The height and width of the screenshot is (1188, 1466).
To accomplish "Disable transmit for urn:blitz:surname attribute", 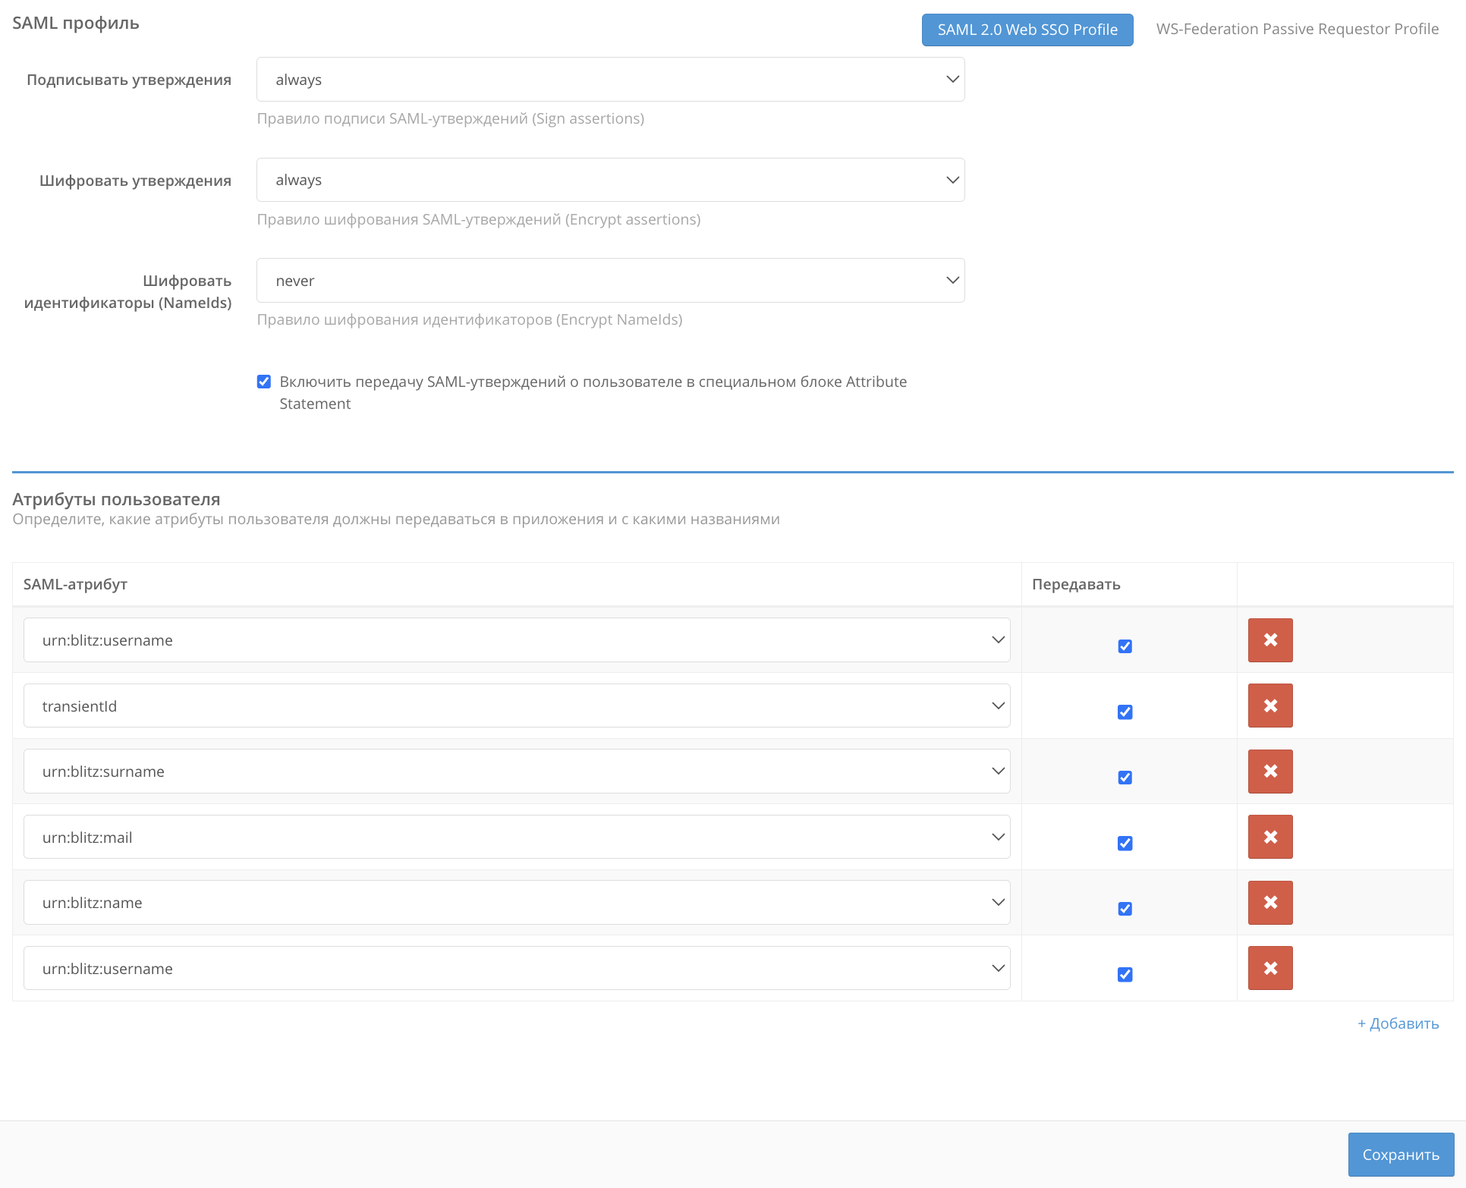I will 1125,778.
